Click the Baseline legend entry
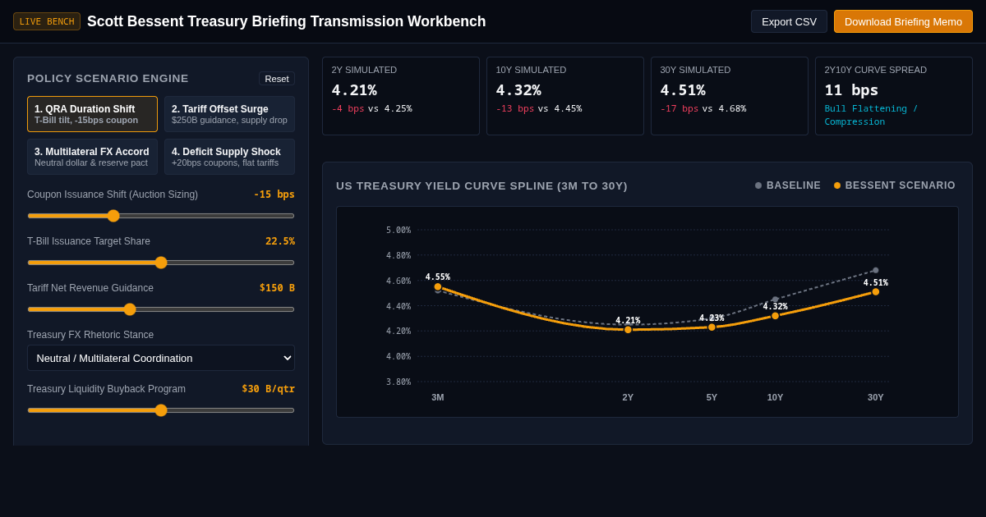 [788, 185]
